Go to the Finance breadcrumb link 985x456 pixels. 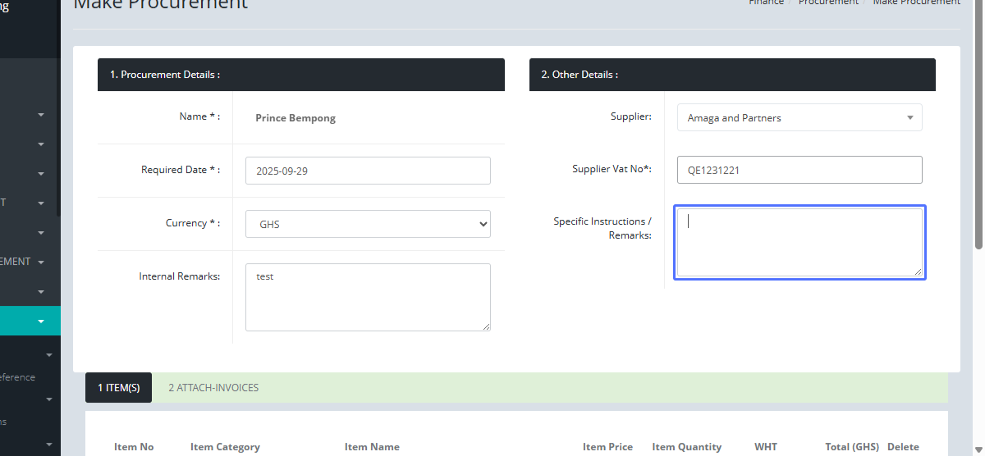tap(766, 2)
